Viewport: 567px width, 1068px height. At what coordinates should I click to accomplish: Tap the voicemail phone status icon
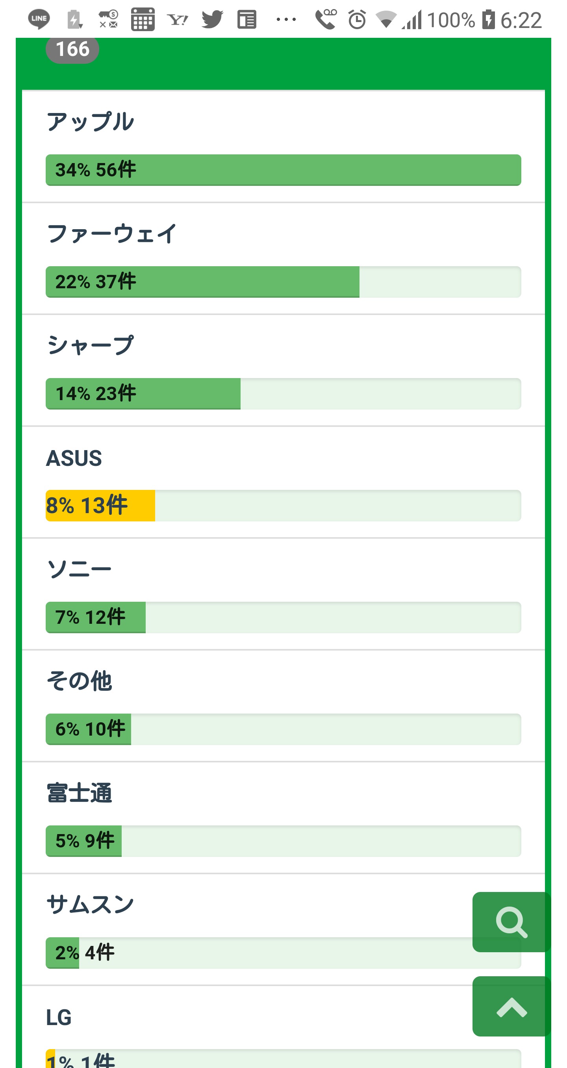(326, 19)
